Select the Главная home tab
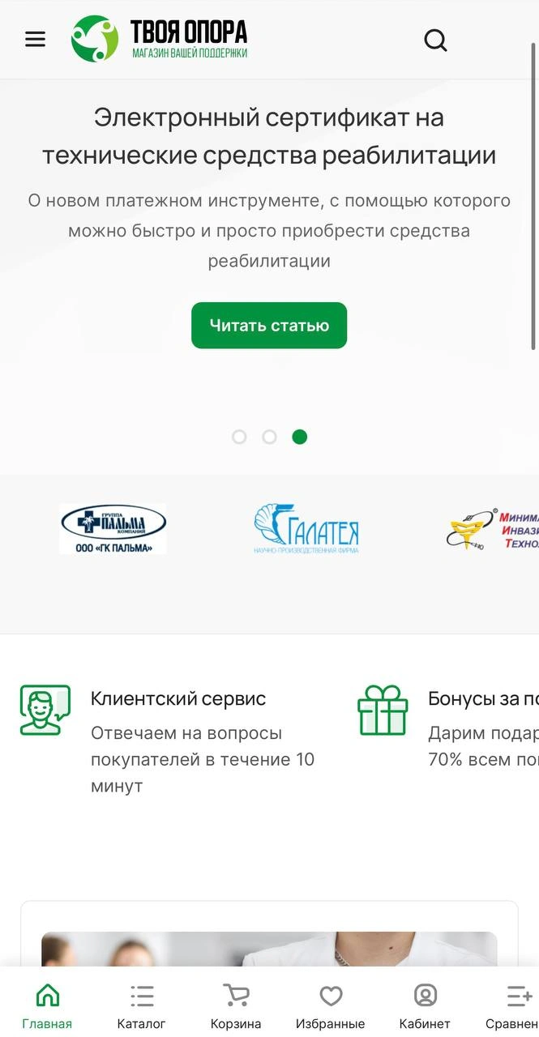Screen dimensions: 539x1037 (47, 1007)
